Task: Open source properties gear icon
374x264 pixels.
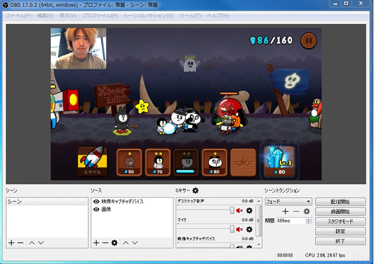Action: click(x=115, y=242)
